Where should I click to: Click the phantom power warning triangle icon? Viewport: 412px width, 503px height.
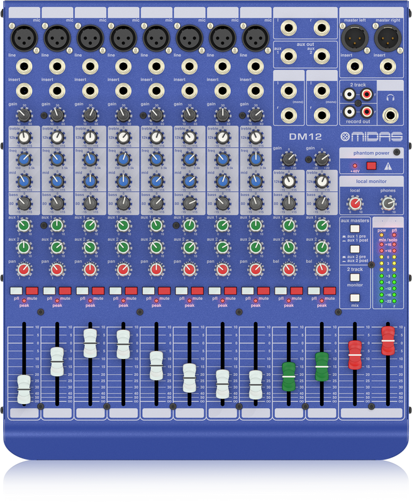(388, 166)
